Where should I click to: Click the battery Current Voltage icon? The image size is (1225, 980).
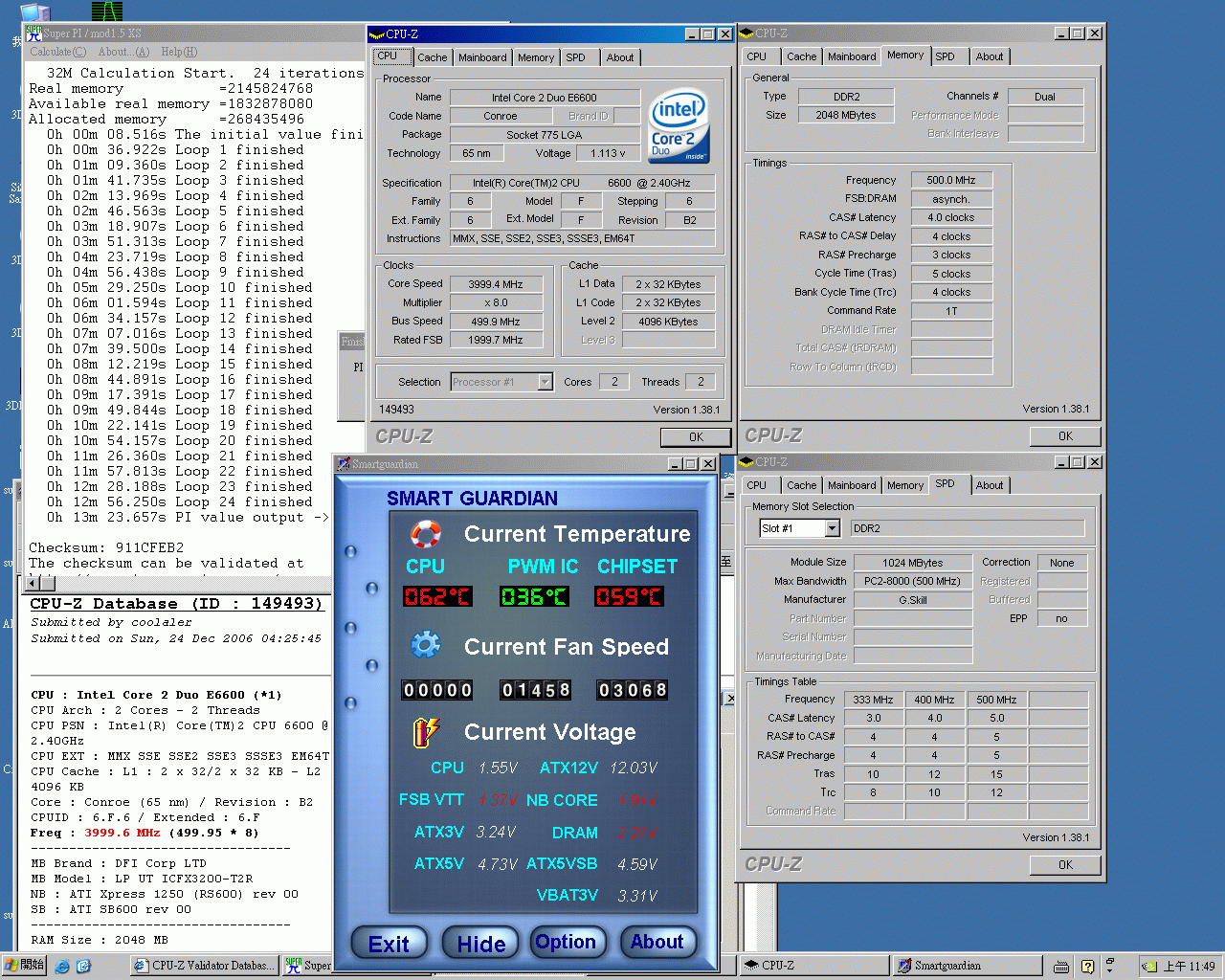[x=425, y=732]
